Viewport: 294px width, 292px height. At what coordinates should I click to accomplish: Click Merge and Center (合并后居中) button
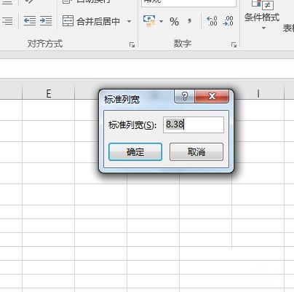click(x=92, y=21)
